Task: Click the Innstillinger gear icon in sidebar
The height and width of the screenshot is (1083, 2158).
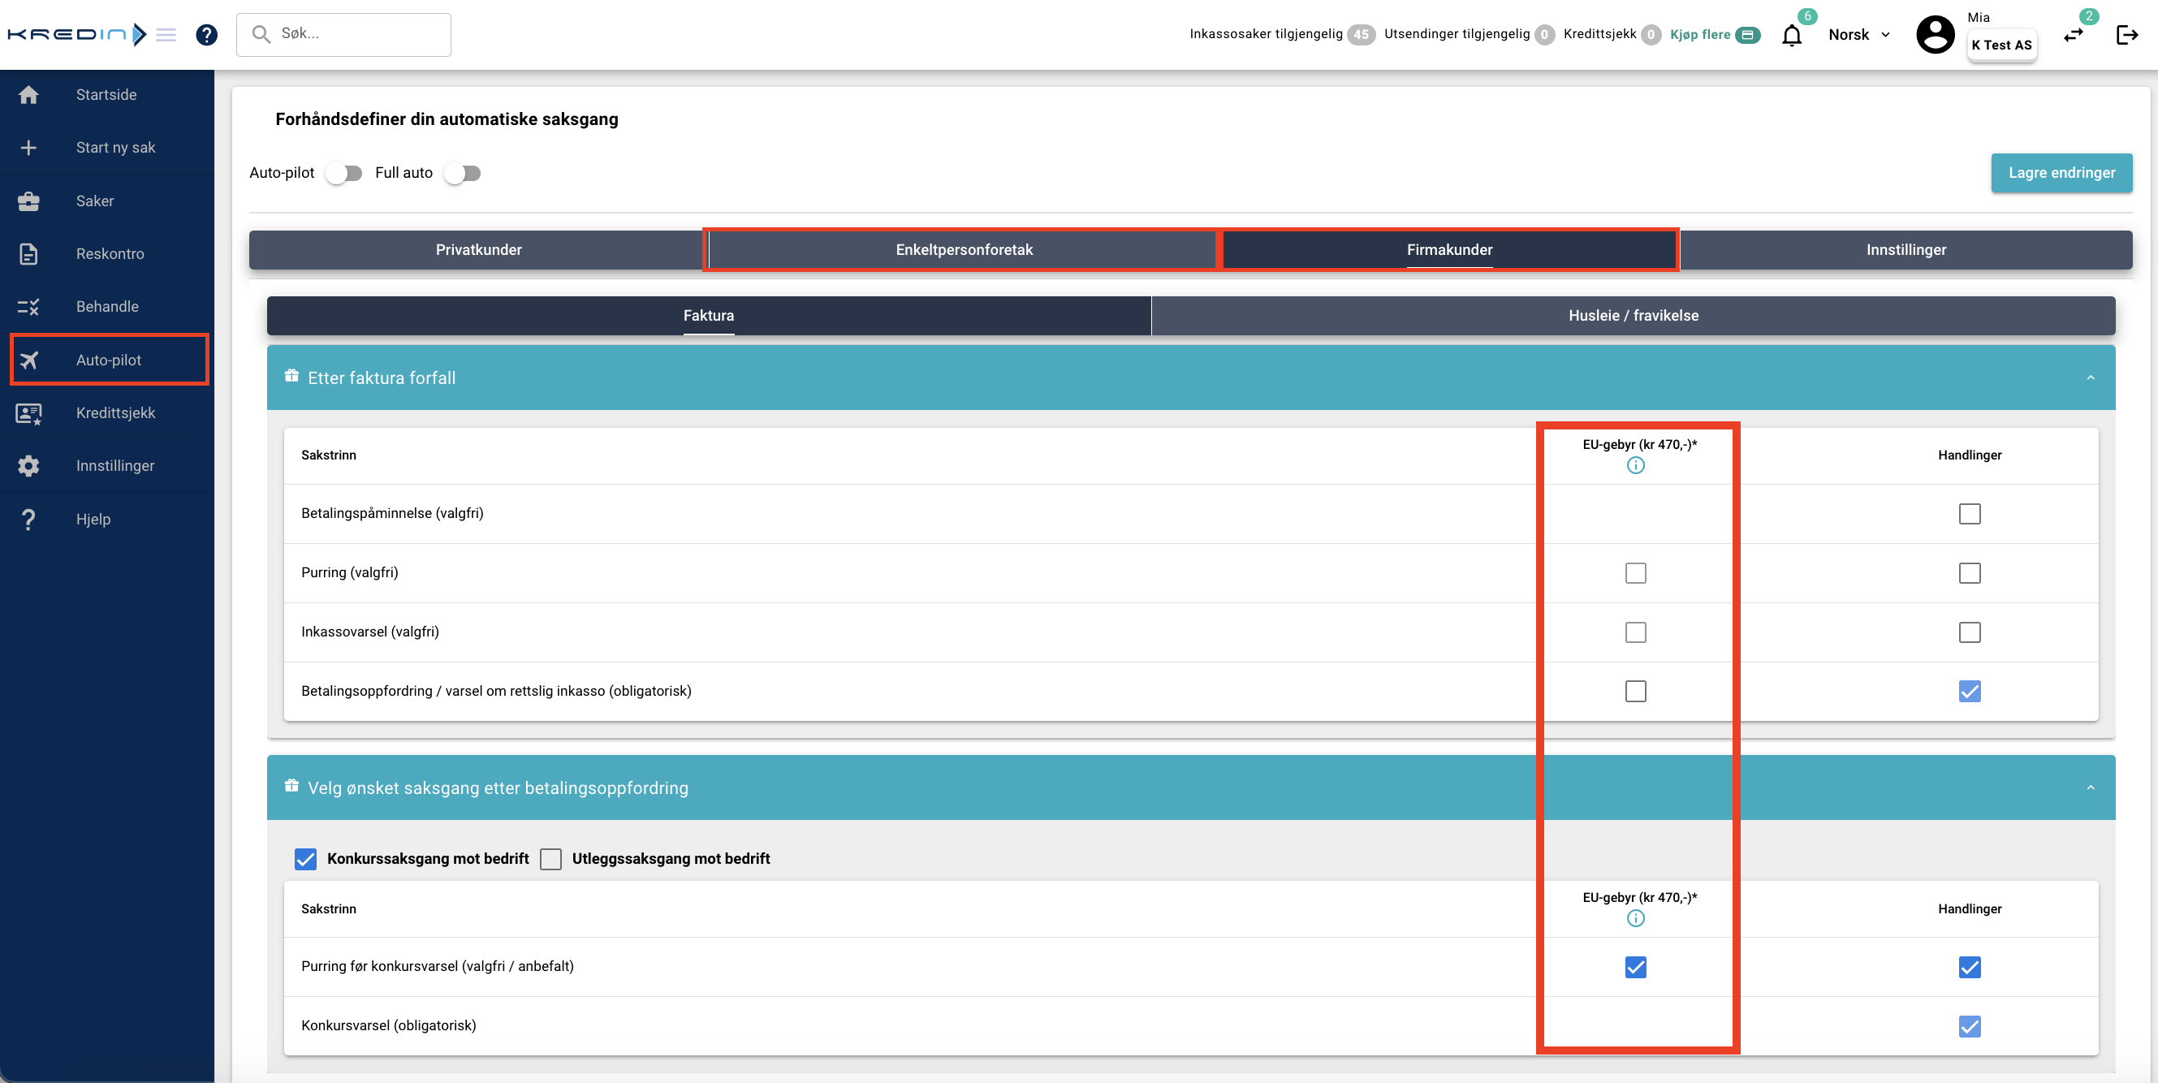Action: (x=28, y=466)
